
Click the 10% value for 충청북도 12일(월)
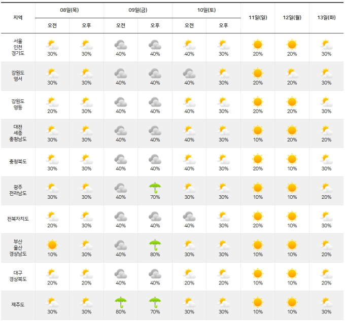tap(292, 169)
